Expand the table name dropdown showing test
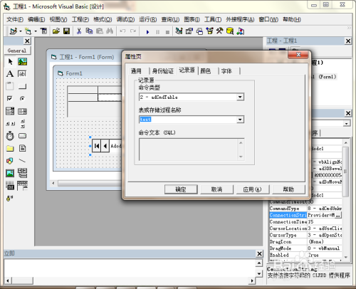Image resolution: width=356 pixels, height=289 pixels. tap(240, 120)
